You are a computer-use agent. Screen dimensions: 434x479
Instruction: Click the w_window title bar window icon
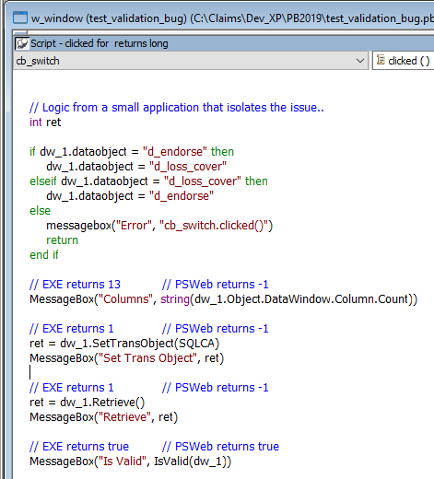(x=20, y=18)
